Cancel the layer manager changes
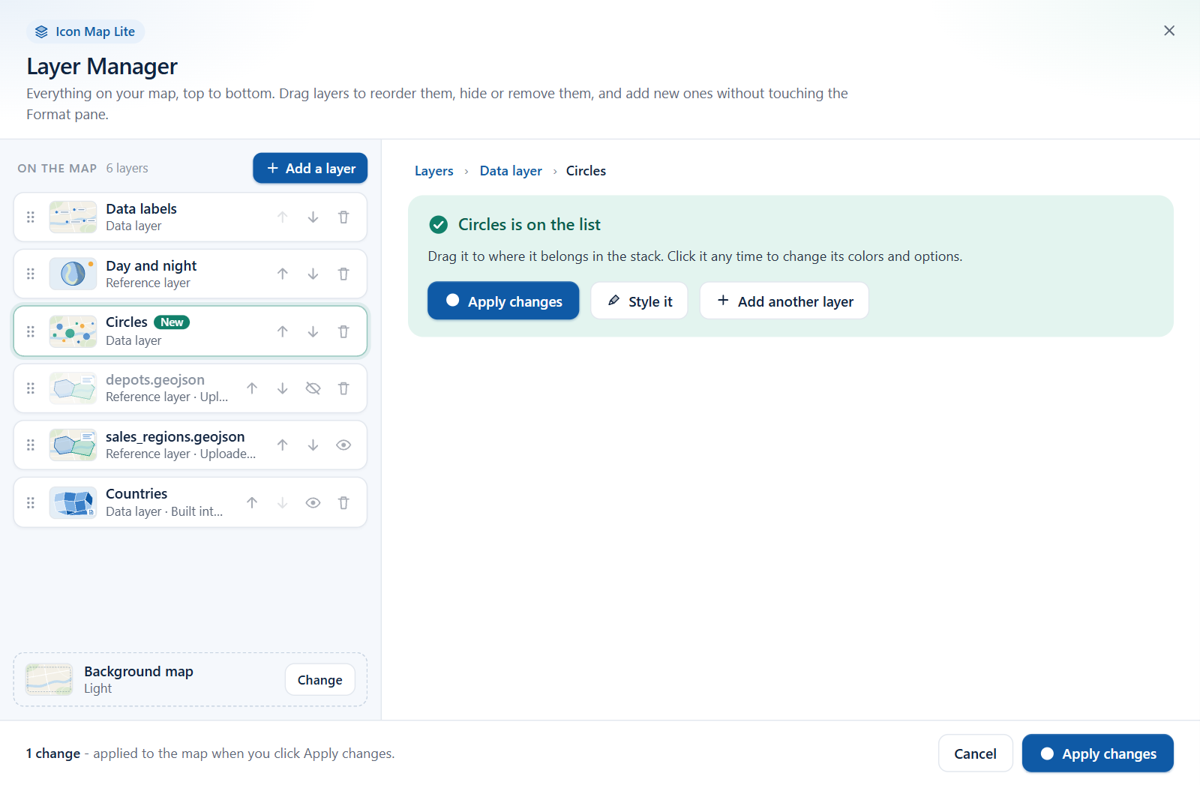 point(975,754)
